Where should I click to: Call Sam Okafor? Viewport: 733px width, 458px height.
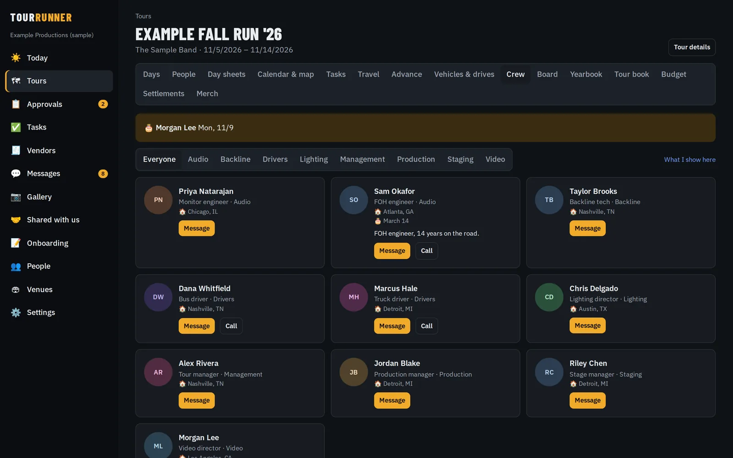click(427, 251)
